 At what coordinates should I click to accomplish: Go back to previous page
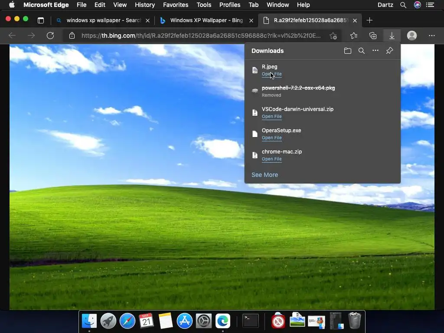(12, 36)
